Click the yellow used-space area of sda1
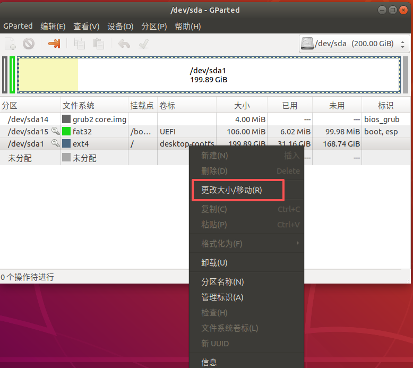 (48, 75)
